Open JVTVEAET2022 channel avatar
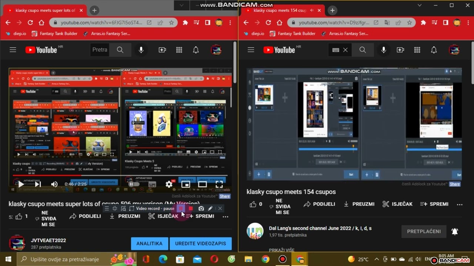Screen dimensions: 474x266 tap(17, 243)
